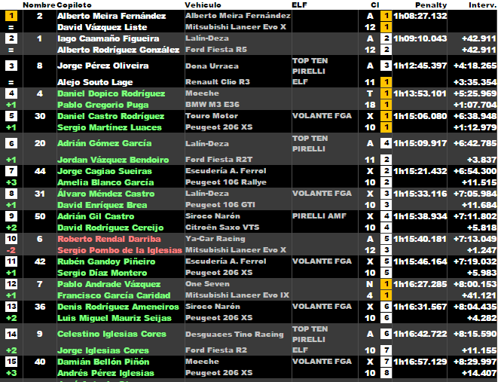501x382 pixels.
Task: Select co-driver Francisco García Caridad
Action: pyautogui.click(x=114, y=295)
